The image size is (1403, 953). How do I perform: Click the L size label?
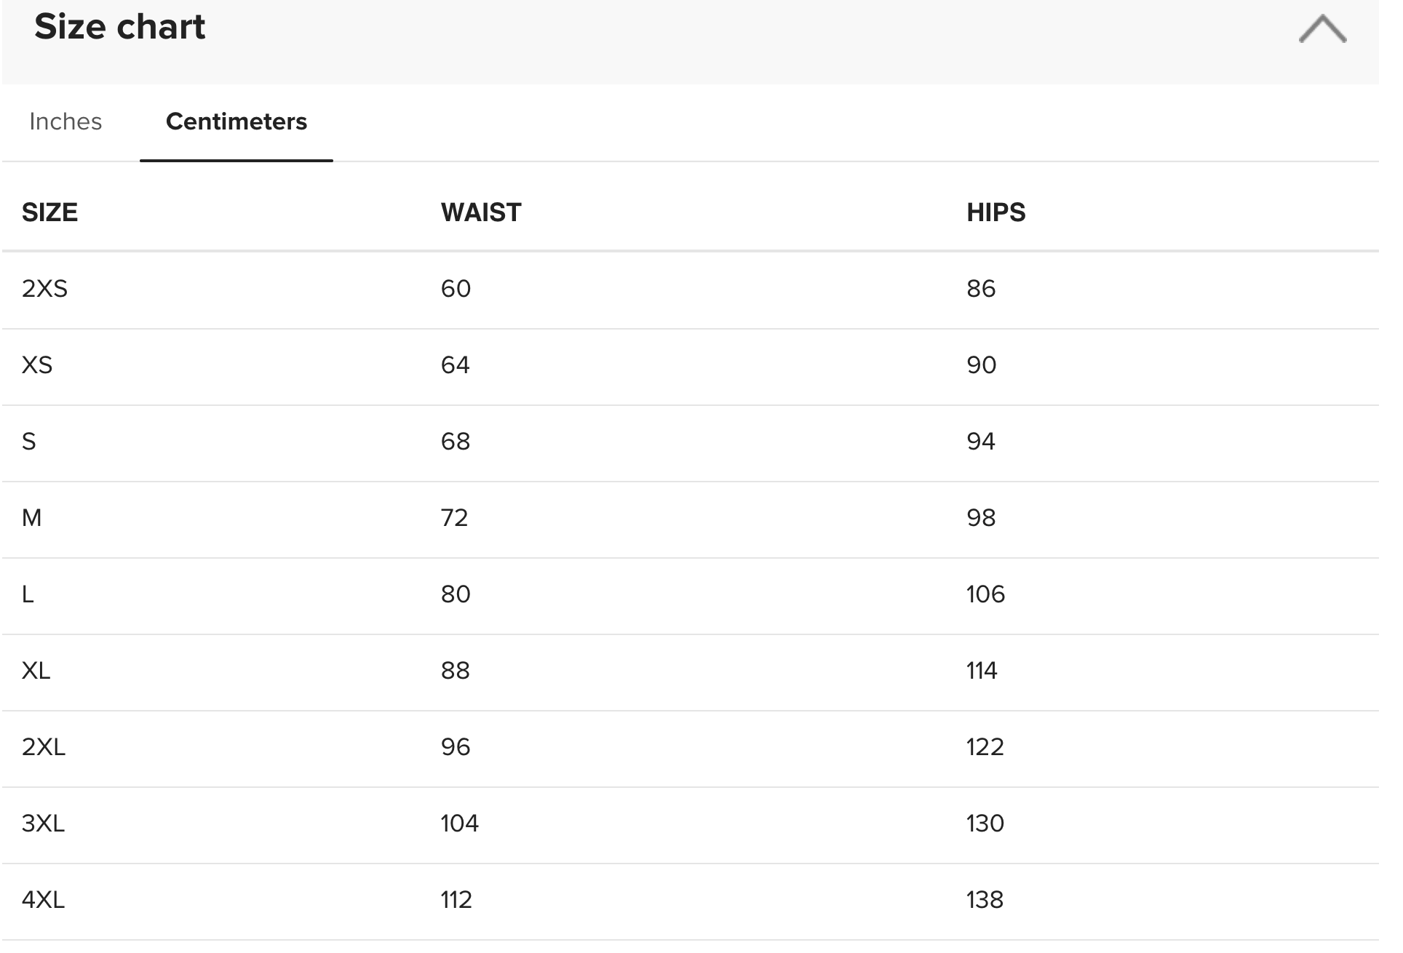(x=28, y=594)
